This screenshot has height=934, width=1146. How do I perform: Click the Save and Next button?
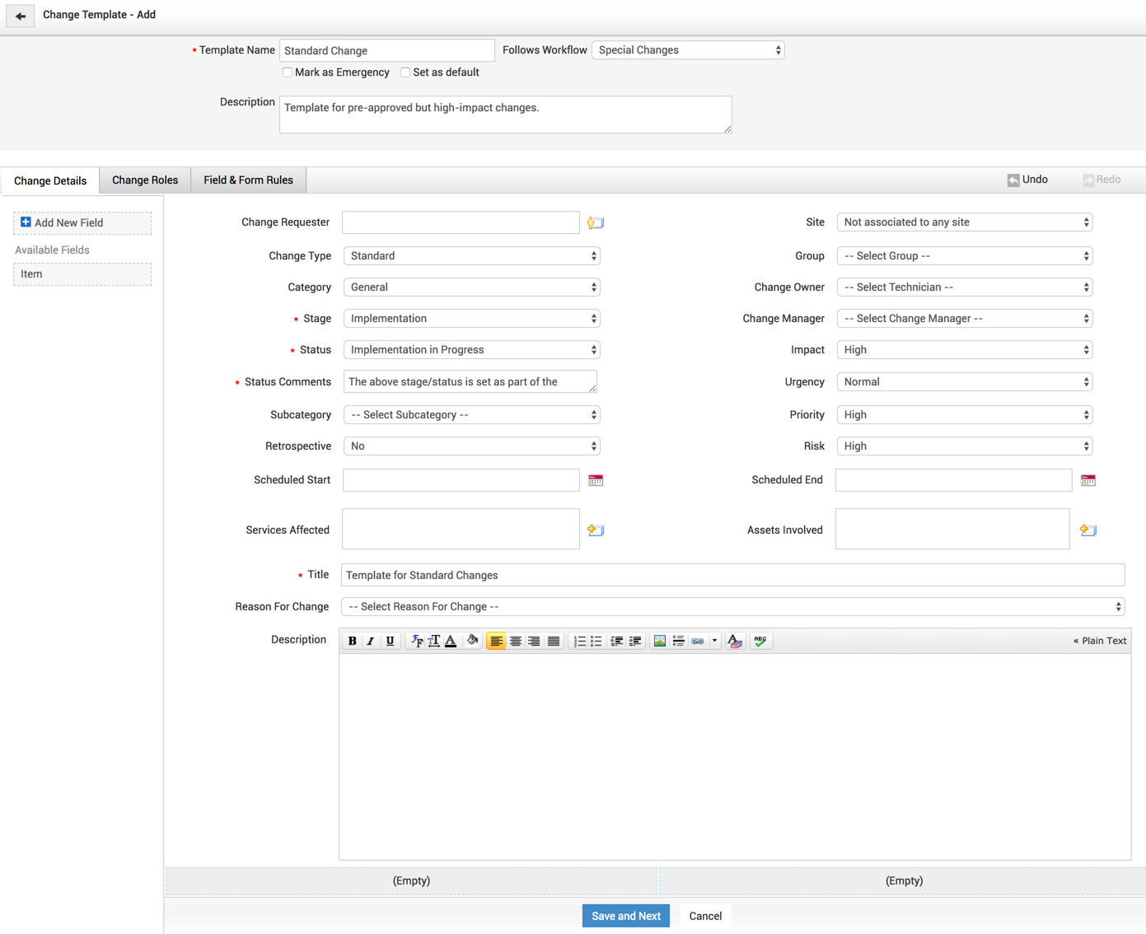[625, 916]
